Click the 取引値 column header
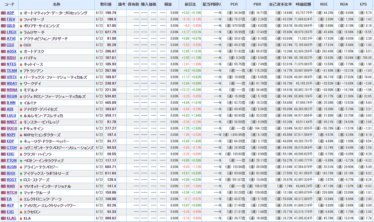This screenshot has height=222, width=374. (x=106, y=5)
